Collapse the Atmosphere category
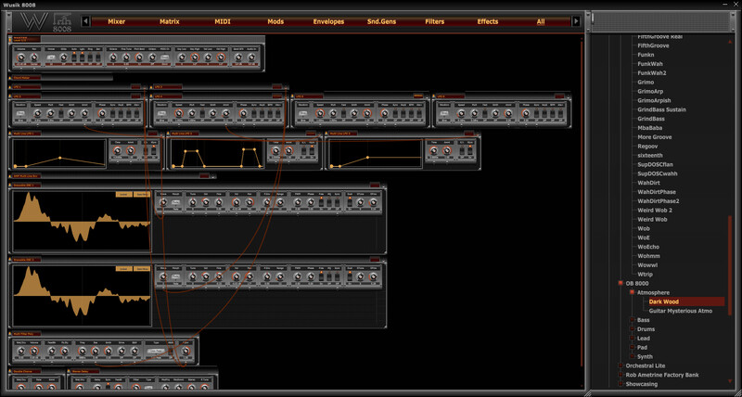Viewport: 742px width, 397px height. [x=632, y=292]
